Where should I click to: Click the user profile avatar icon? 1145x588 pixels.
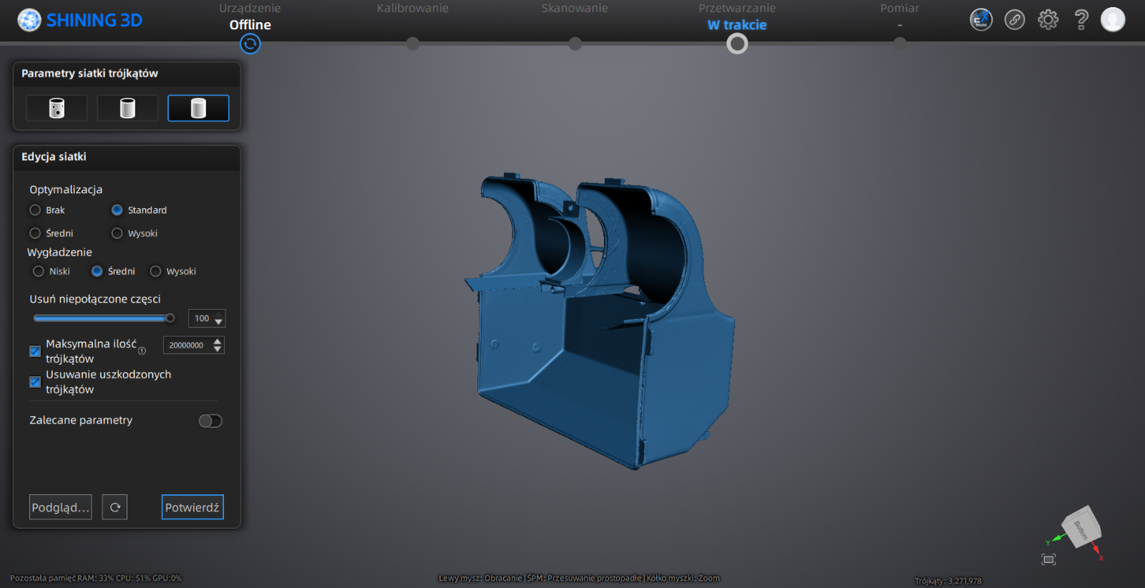pyautogui.click(x=1112, y=19)
